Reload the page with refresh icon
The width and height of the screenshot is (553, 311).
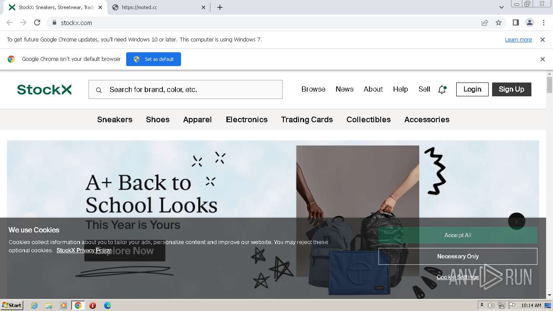click(x=37, y=22)
